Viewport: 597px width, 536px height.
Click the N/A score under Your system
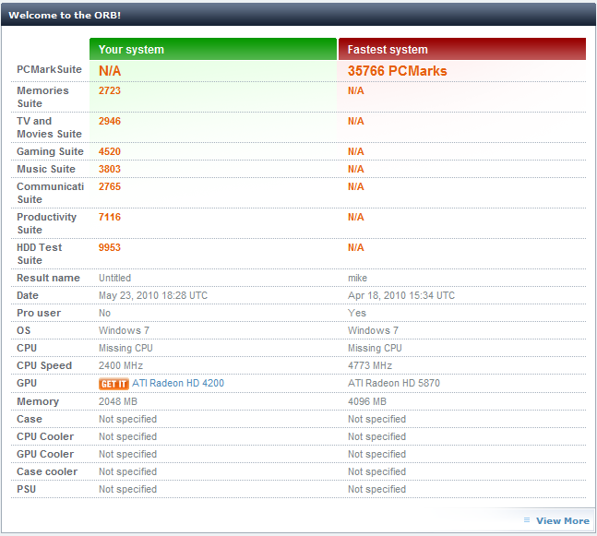[x=110, y=71]
